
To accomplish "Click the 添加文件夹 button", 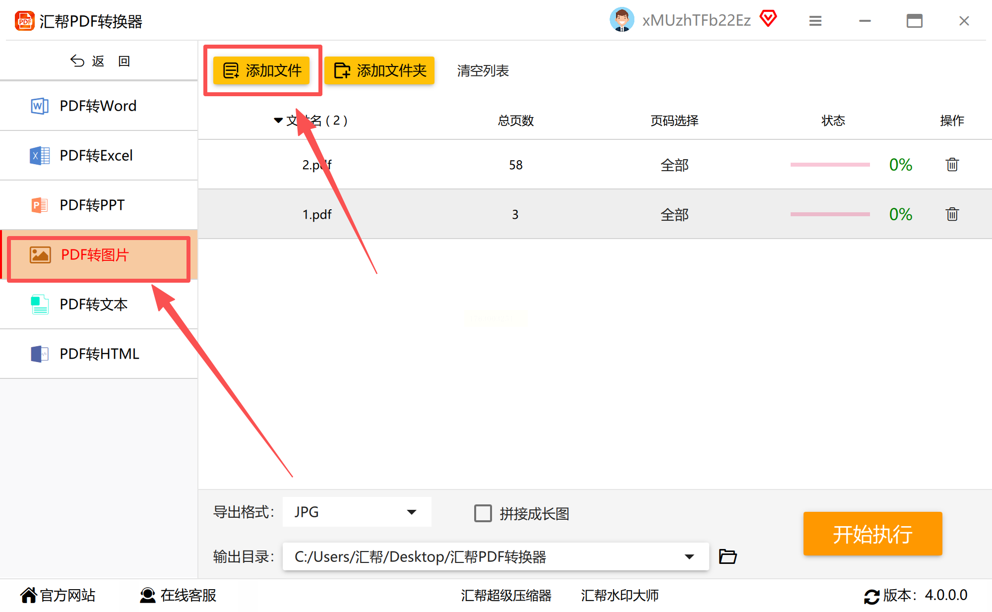I will coord(380,70).
